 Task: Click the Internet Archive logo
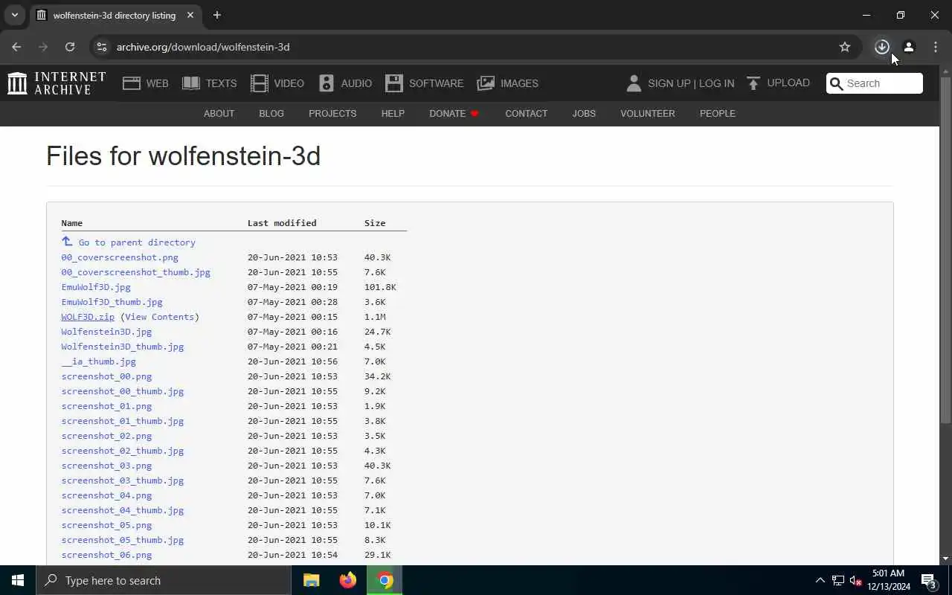pyautogui.click(x=57, y=83)
